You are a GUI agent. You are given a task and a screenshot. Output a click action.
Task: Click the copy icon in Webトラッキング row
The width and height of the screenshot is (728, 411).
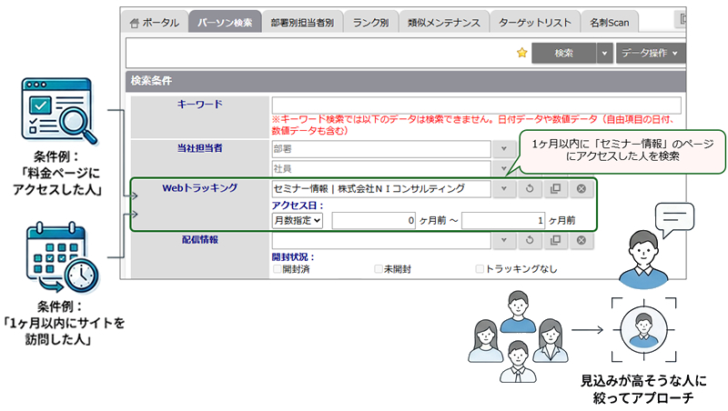555,189
